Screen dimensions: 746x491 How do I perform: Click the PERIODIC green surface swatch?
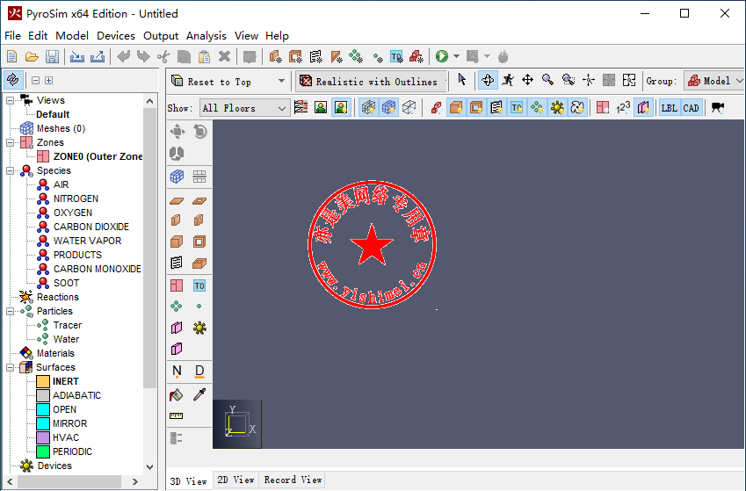click(x=43, y=451)
